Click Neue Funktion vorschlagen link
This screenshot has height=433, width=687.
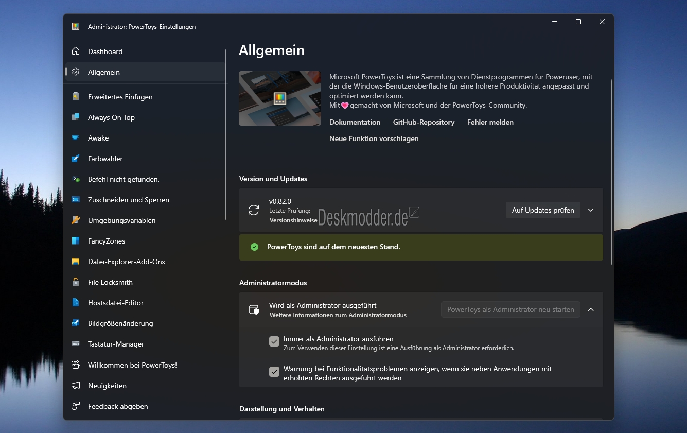[374, 138]
